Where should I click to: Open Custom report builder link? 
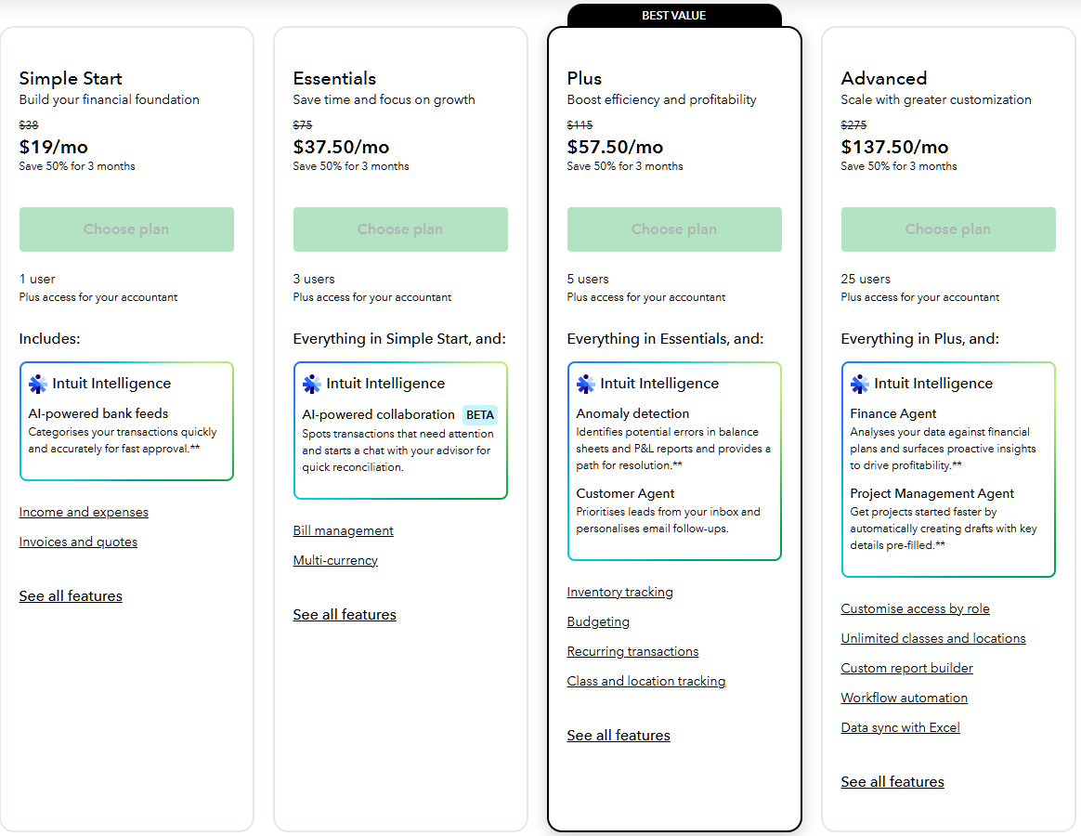point(906,668)
